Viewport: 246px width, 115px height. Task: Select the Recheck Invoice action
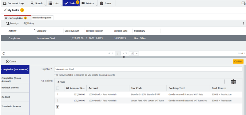[x=15, y=88]
